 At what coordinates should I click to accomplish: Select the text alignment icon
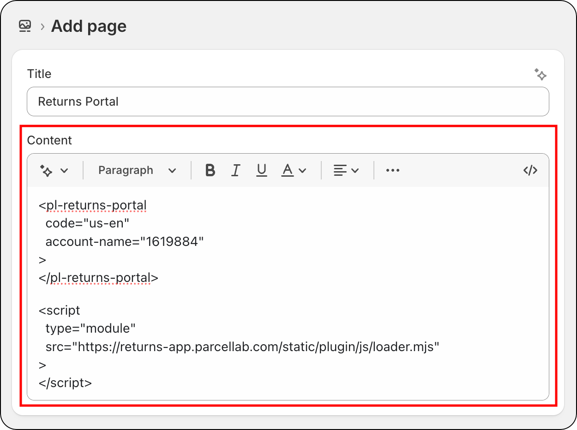point(340,170)
